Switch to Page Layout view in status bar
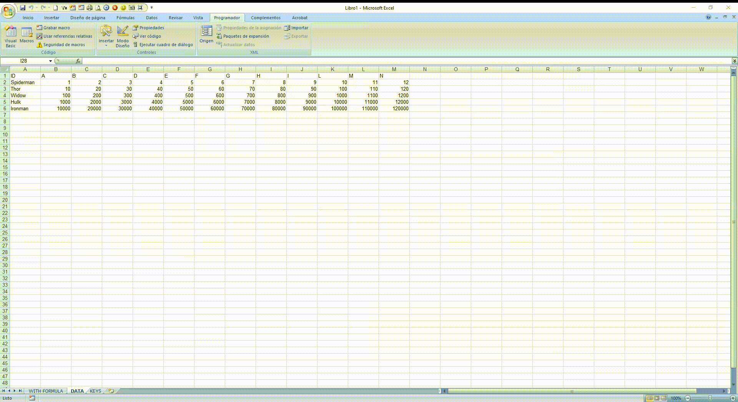738x402 pixels. 657,398
